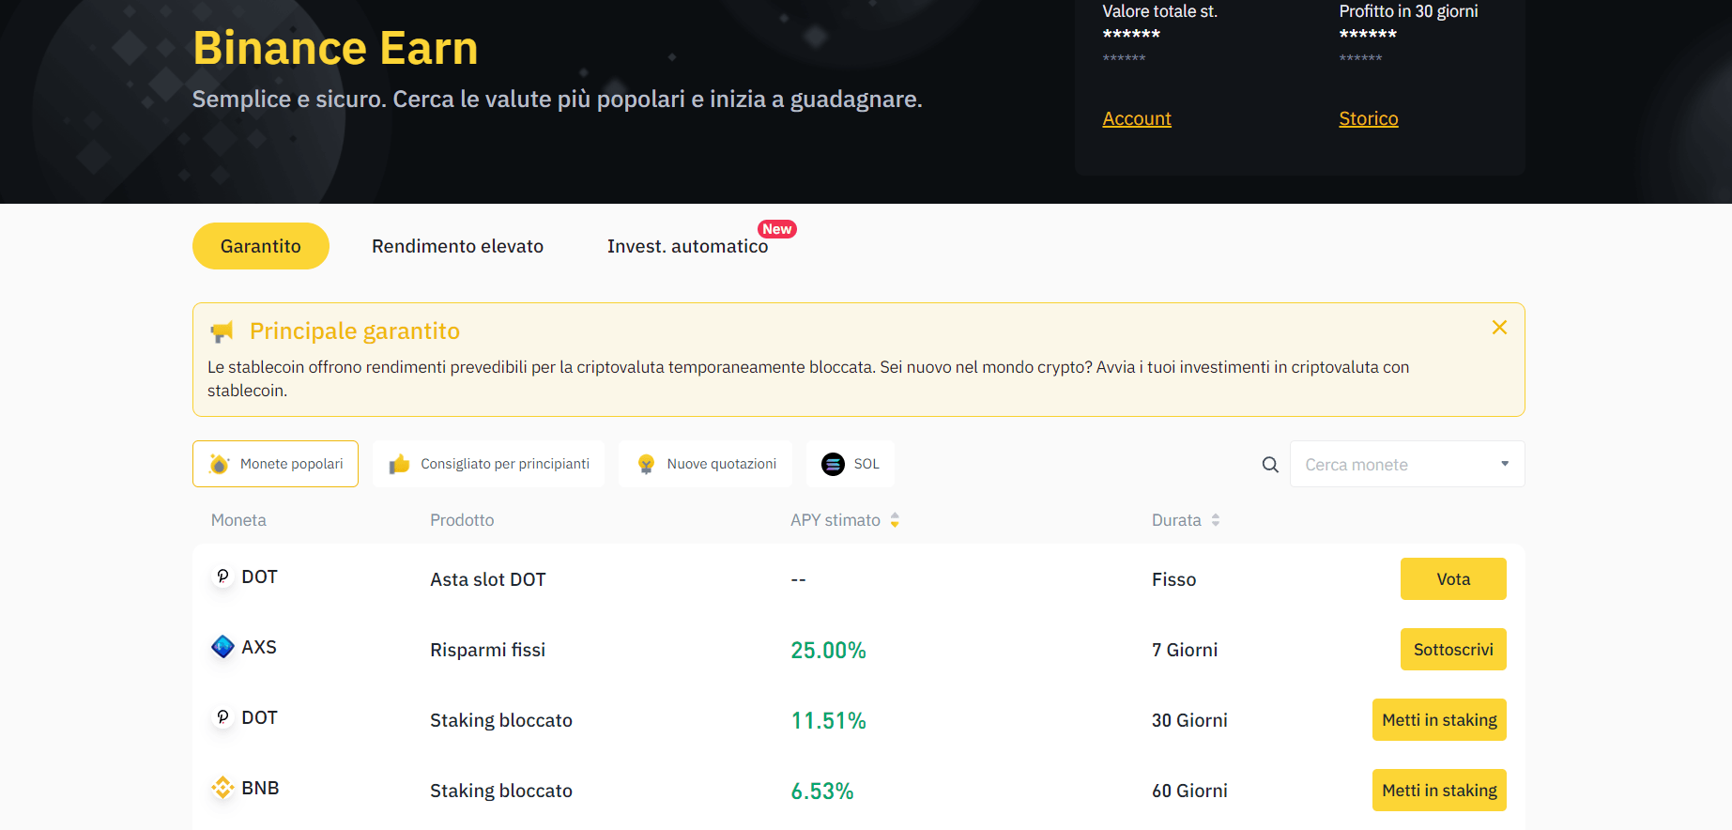Viewport: 1732px width, 830px height.
Task: Click the megaphone icon in Principale garantito banner
Action: click(222, 331)
